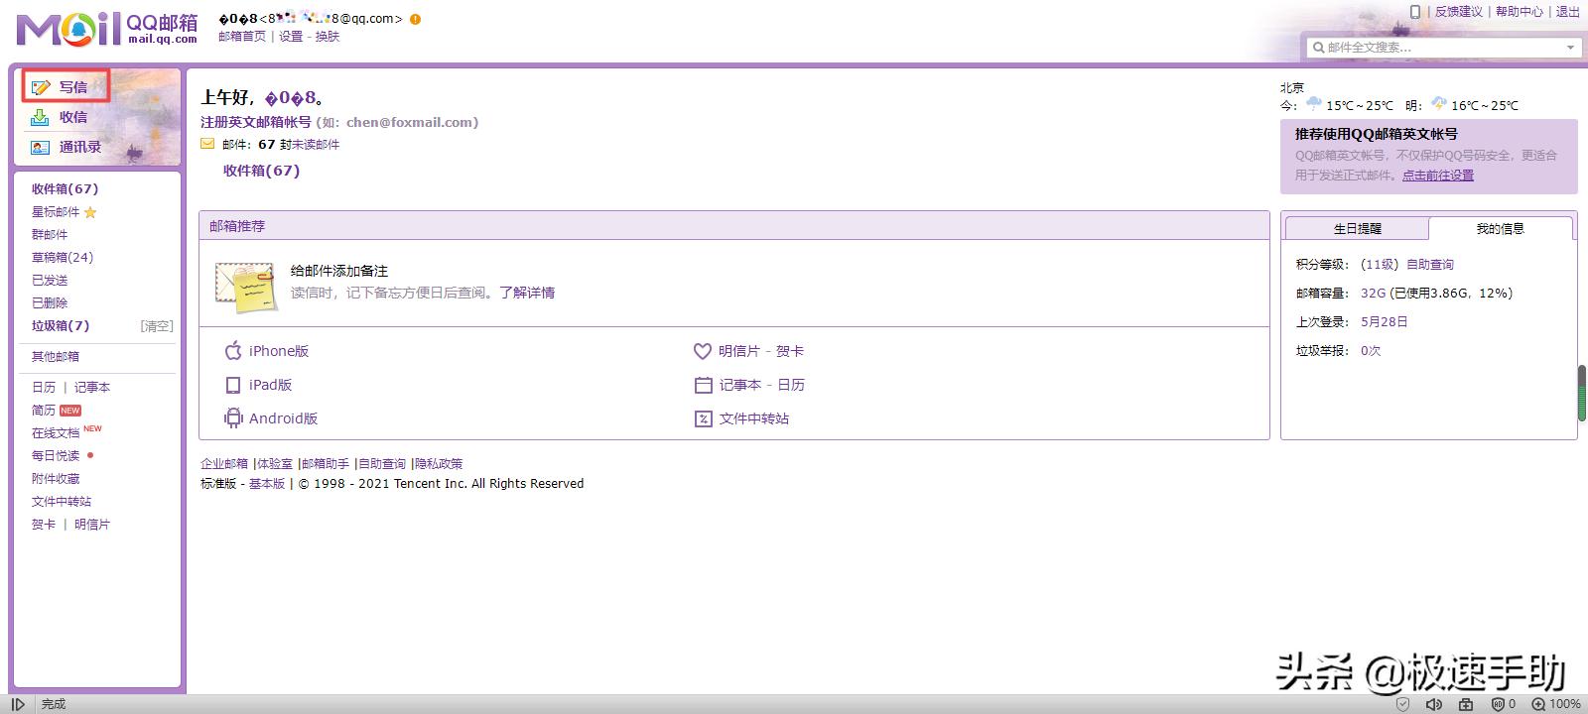
Task: Click the Apple icon for iPhone版
Action: (x=233, y=351)
